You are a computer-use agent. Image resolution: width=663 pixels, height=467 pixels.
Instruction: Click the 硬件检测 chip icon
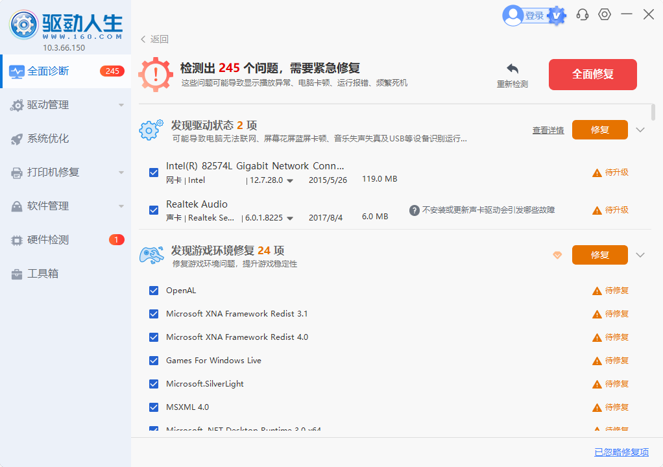point(16,241)
